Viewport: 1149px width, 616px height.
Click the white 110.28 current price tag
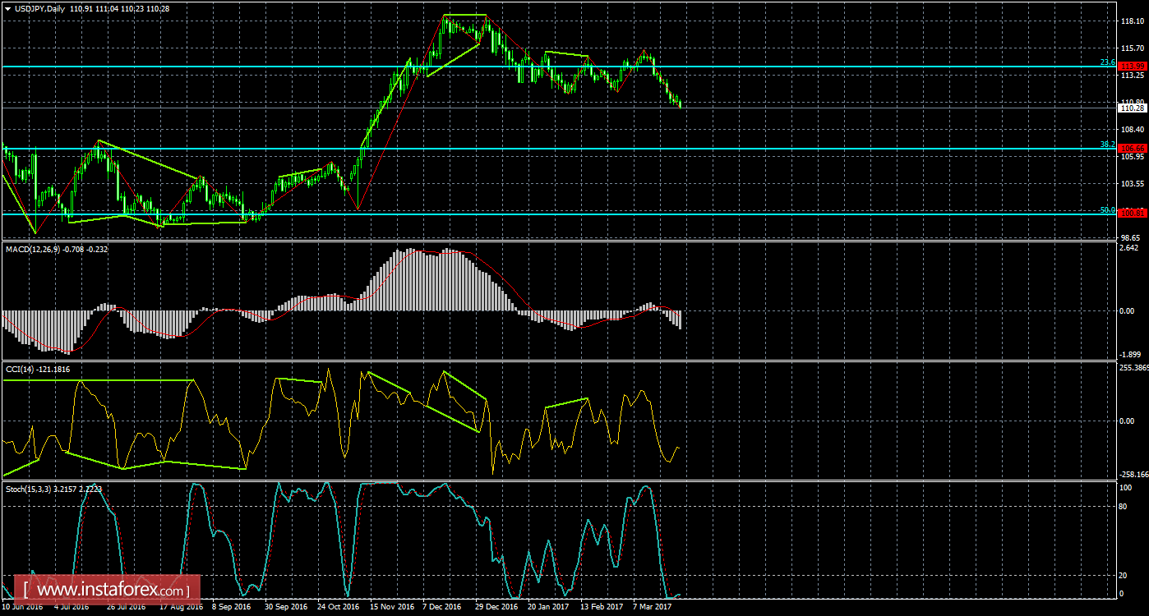pos(1133,108)
